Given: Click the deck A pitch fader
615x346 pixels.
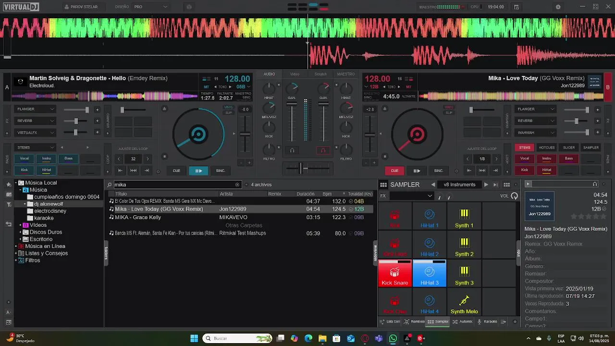Looking at the screenshot, I should tap(245, 134).
